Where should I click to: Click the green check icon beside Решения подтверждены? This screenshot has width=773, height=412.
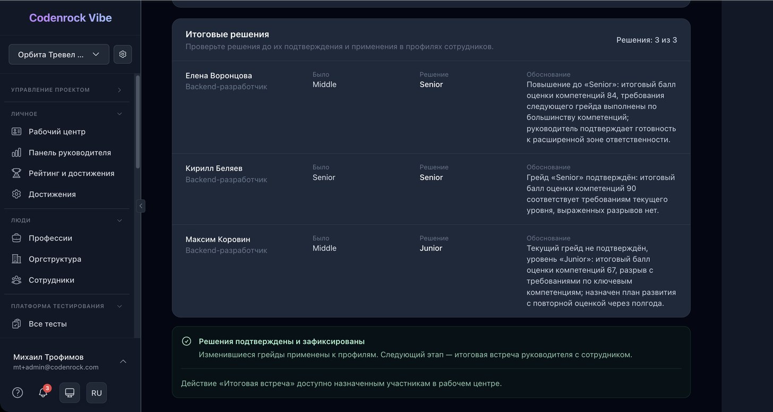(186, 341)
